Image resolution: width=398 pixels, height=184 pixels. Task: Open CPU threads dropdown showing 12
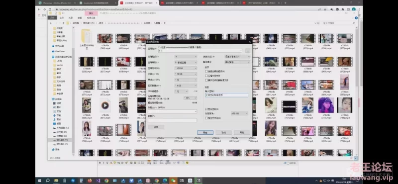pyautogui.click(x=181, y=92)
